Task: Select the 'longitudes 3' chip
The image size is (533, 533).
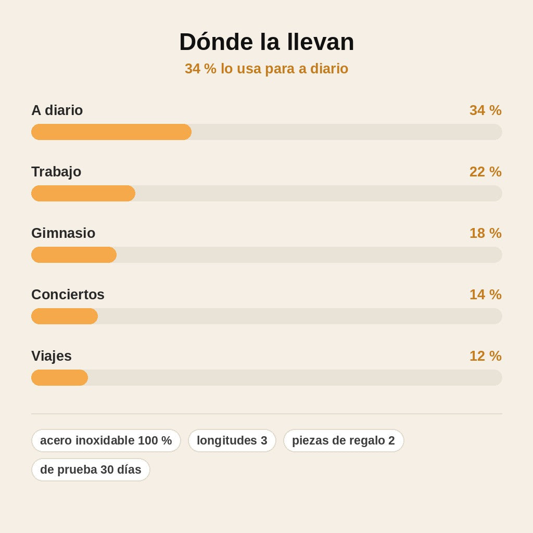Action: (232, 440)
